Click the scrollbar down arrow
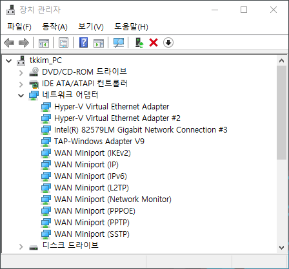 click(x=281, y=248)
